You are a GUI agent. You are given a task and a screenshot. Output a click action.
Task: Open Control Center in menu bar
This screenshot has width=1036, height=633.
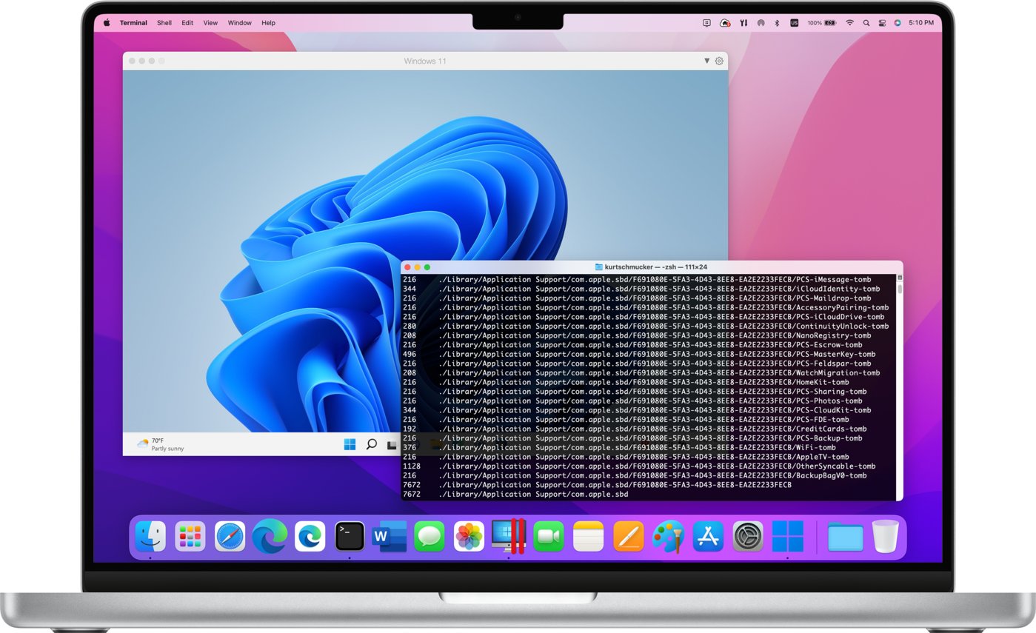pyautogui.click(x=882, y=23)
